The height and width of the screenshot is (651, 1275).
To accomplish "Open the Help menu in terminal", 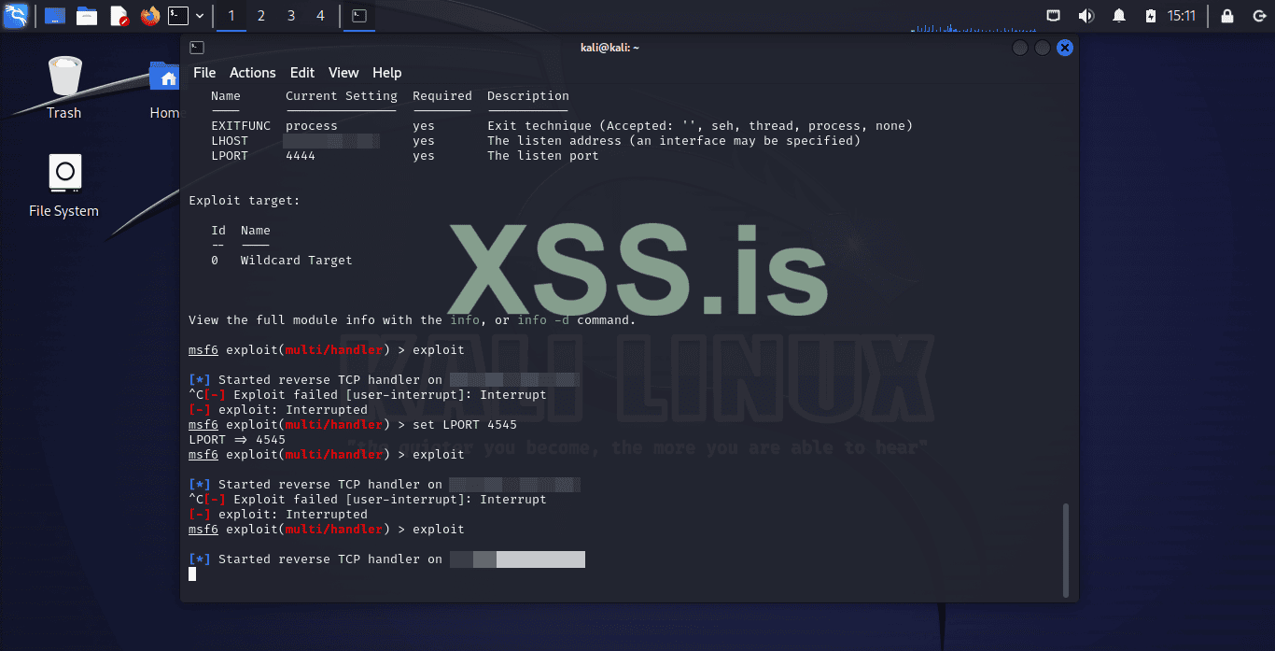I will [387, 73].
